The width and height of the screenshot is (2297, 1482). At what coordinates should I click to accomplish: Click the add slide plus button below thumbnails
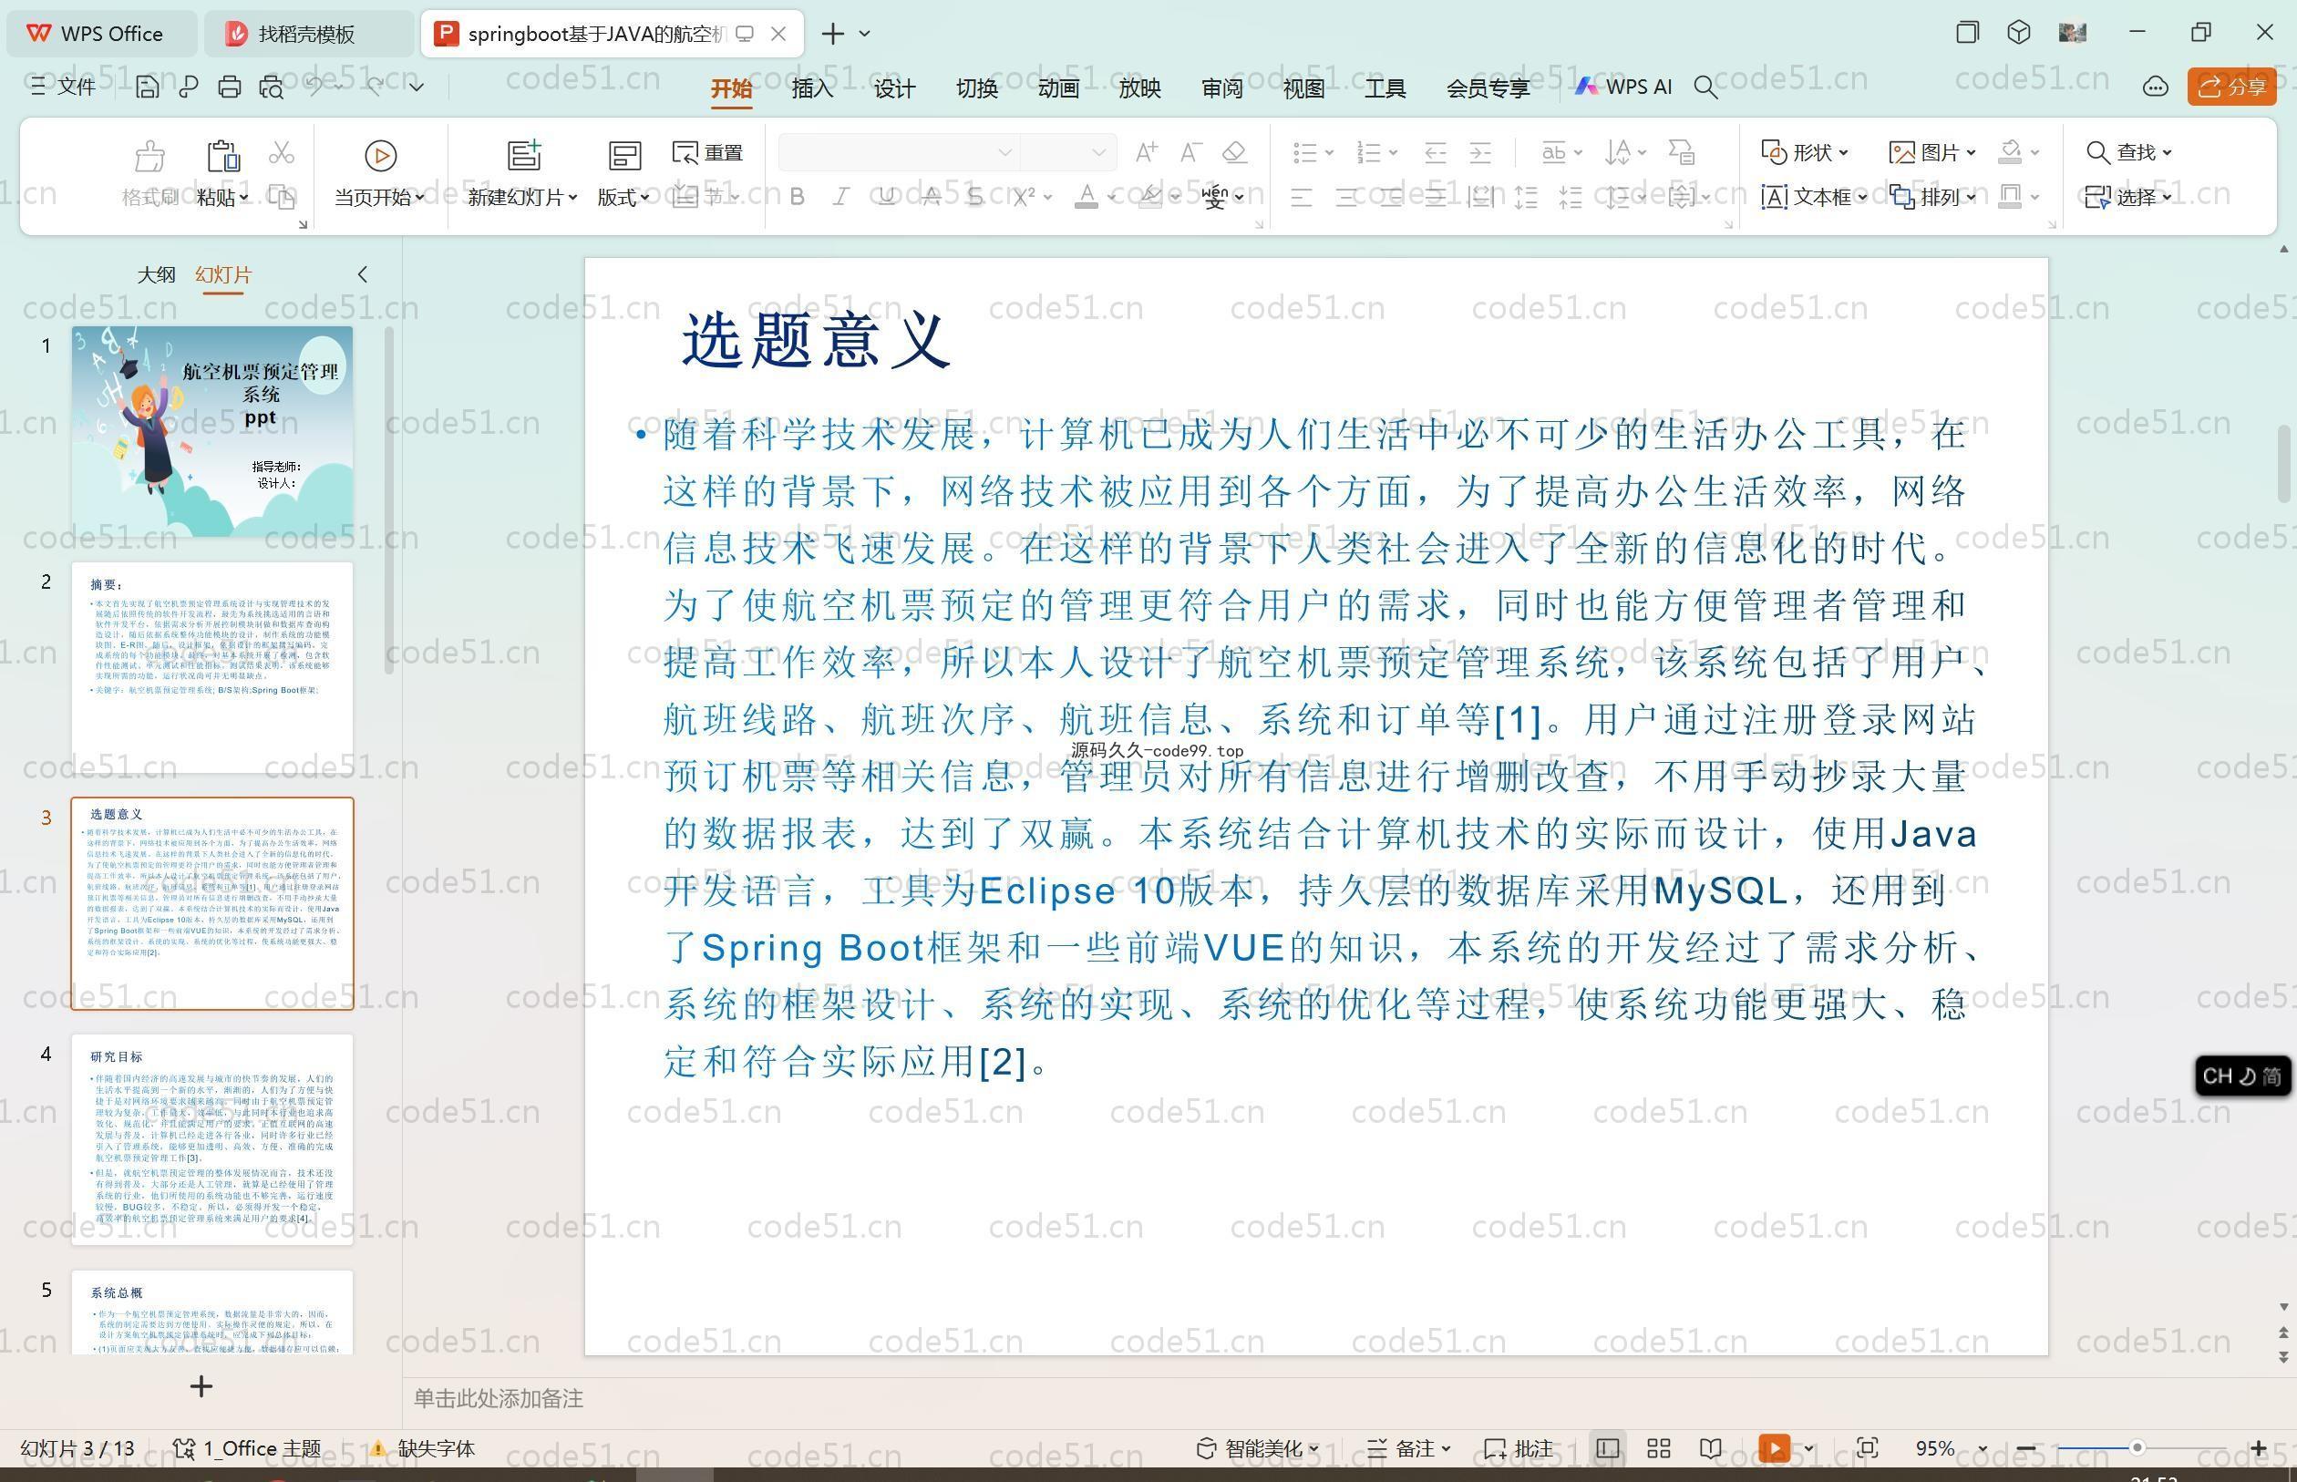coord(201,1386)
